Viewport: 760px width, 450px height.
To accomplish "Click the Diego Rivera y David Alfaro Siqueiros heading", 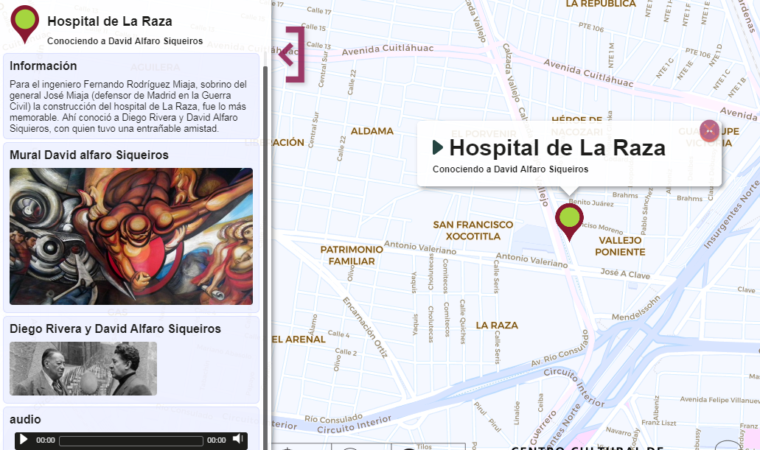I will (115, 329).
